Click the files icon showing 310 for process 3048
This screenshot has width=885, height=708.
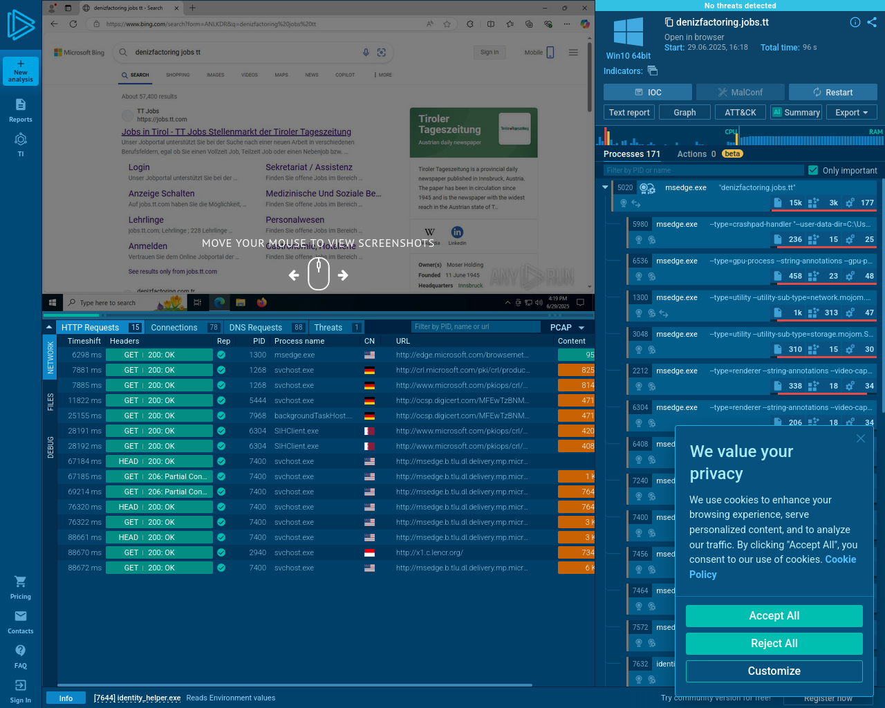[778, 349]
